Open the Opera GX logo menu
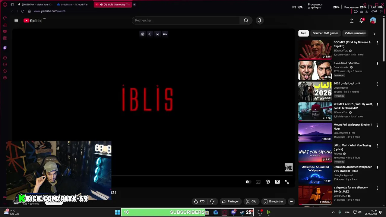 pyautogui.click(x=5, y=5)
